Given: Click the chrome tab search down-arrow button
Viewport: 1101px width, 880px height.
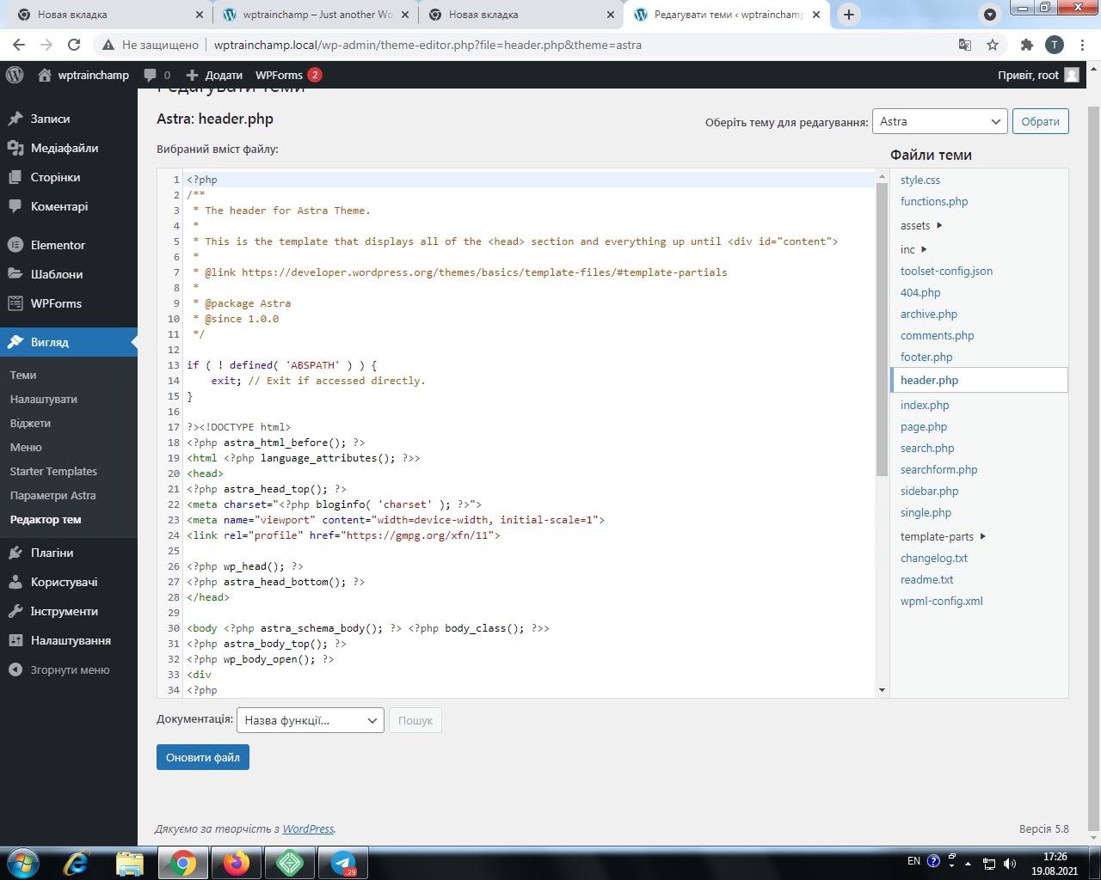Looking at the screenshot, I should tap(990, 15).
